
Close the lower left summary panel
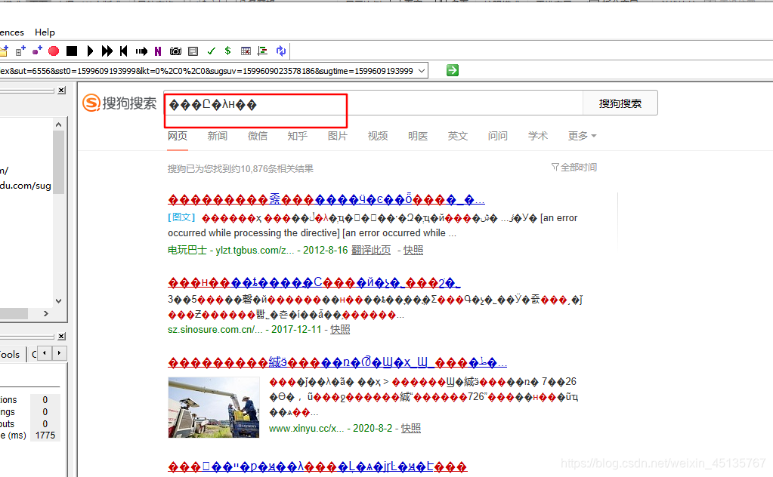62,336
